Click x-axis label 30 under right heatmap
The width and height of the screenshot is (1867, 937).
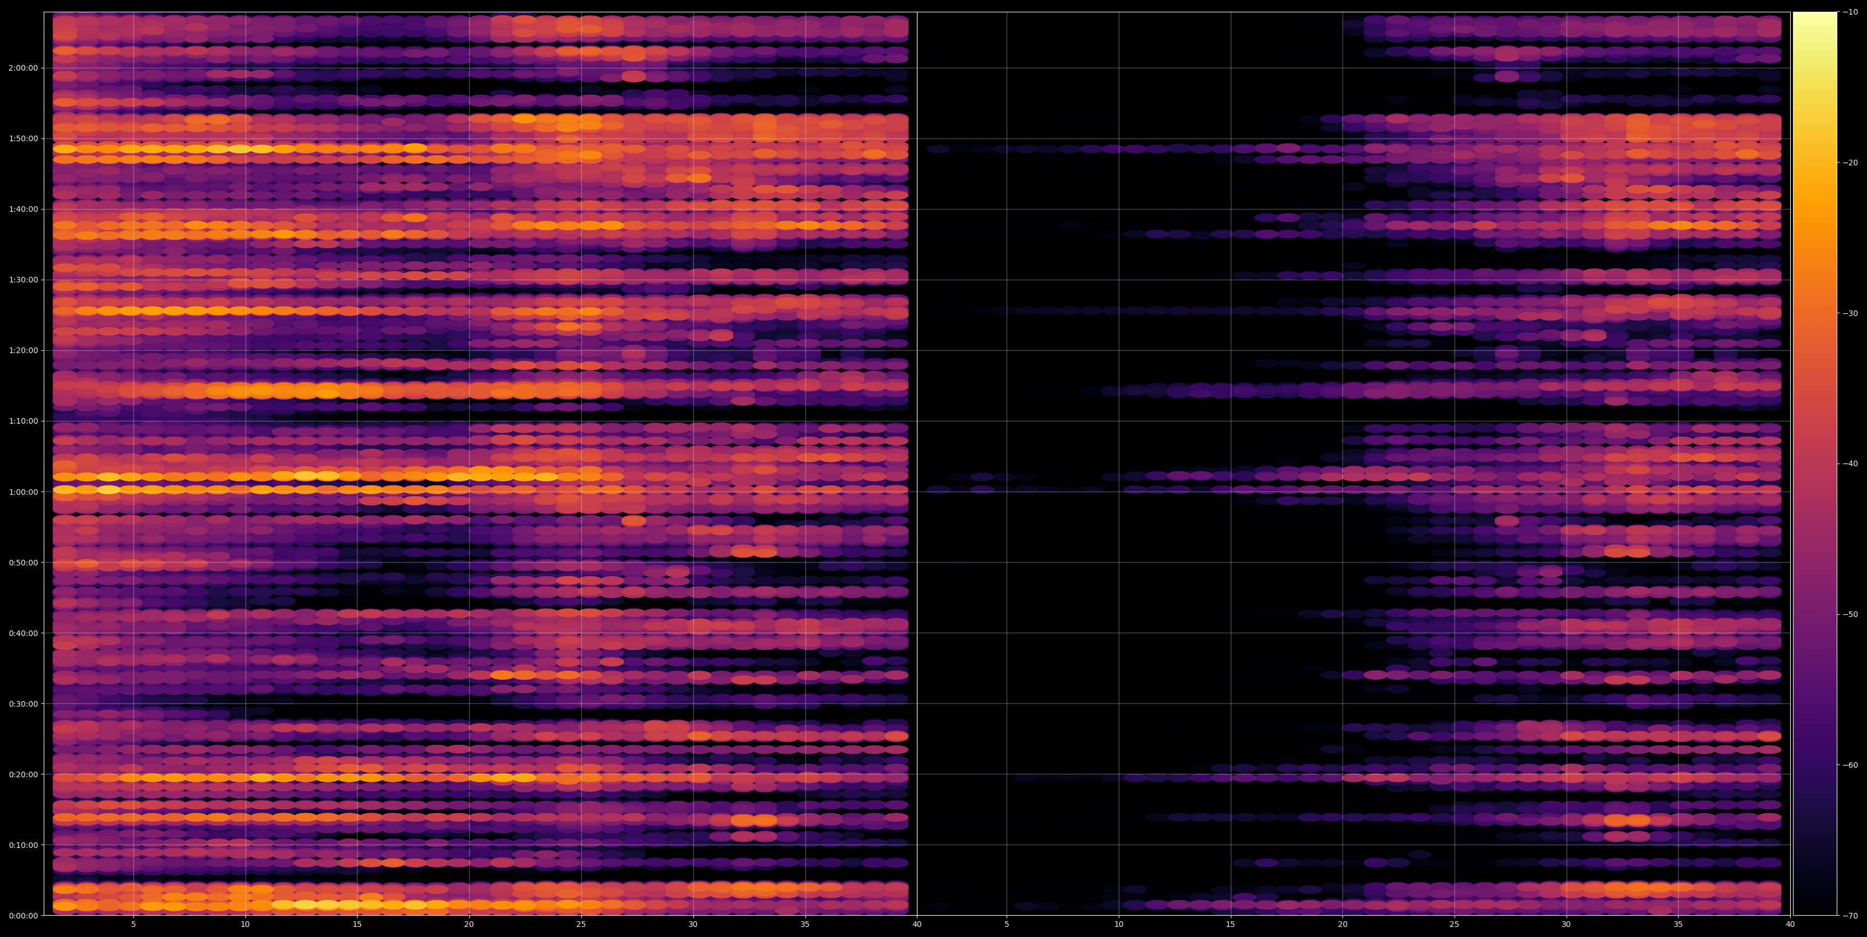pos(1566,925)
